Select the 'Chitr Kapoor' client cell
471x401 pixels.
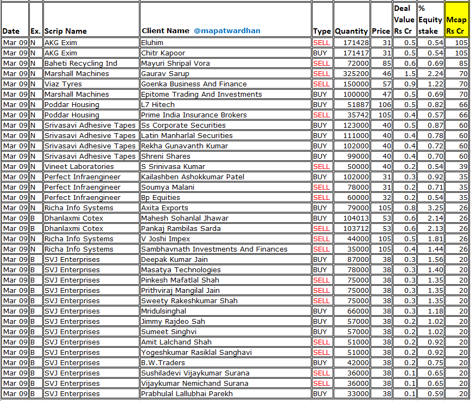(x=226, y=53)
